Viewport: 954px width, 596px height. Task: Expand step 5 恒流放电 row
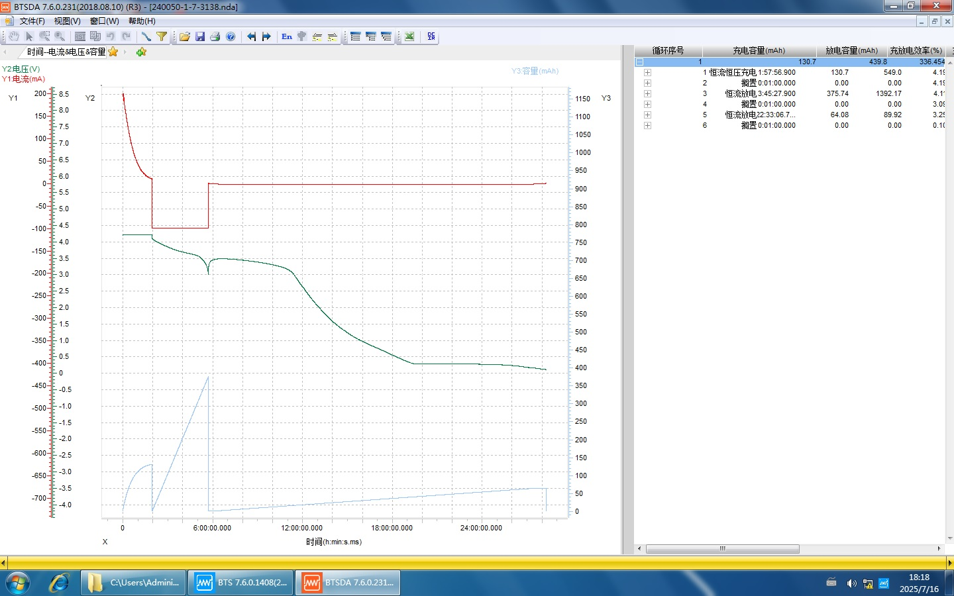647,115
